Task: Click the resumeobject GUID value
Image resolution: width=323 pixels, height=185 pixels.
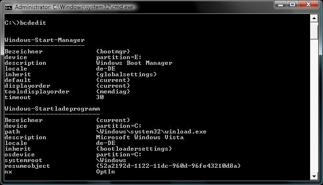Action: coord(168,166)
